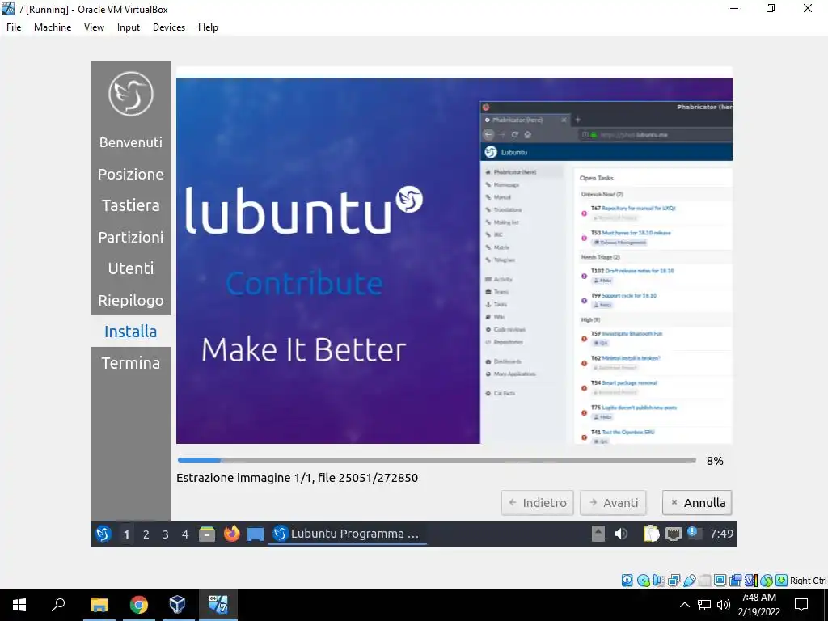Click the VirtualBox network adapter indicator
Image resolution: width=828 pixels, height=621 pixels.
click(x=674, y=581)
